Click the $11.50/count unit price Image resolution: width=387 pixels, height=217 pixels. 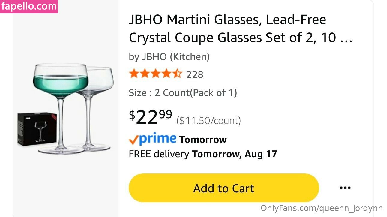click(208, 121)
